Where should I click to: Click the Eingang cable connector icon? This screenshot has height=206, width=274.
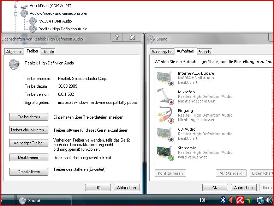point(165,115)
